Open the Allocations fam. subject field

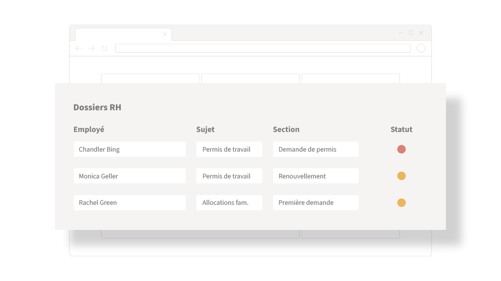coord(229,203)
